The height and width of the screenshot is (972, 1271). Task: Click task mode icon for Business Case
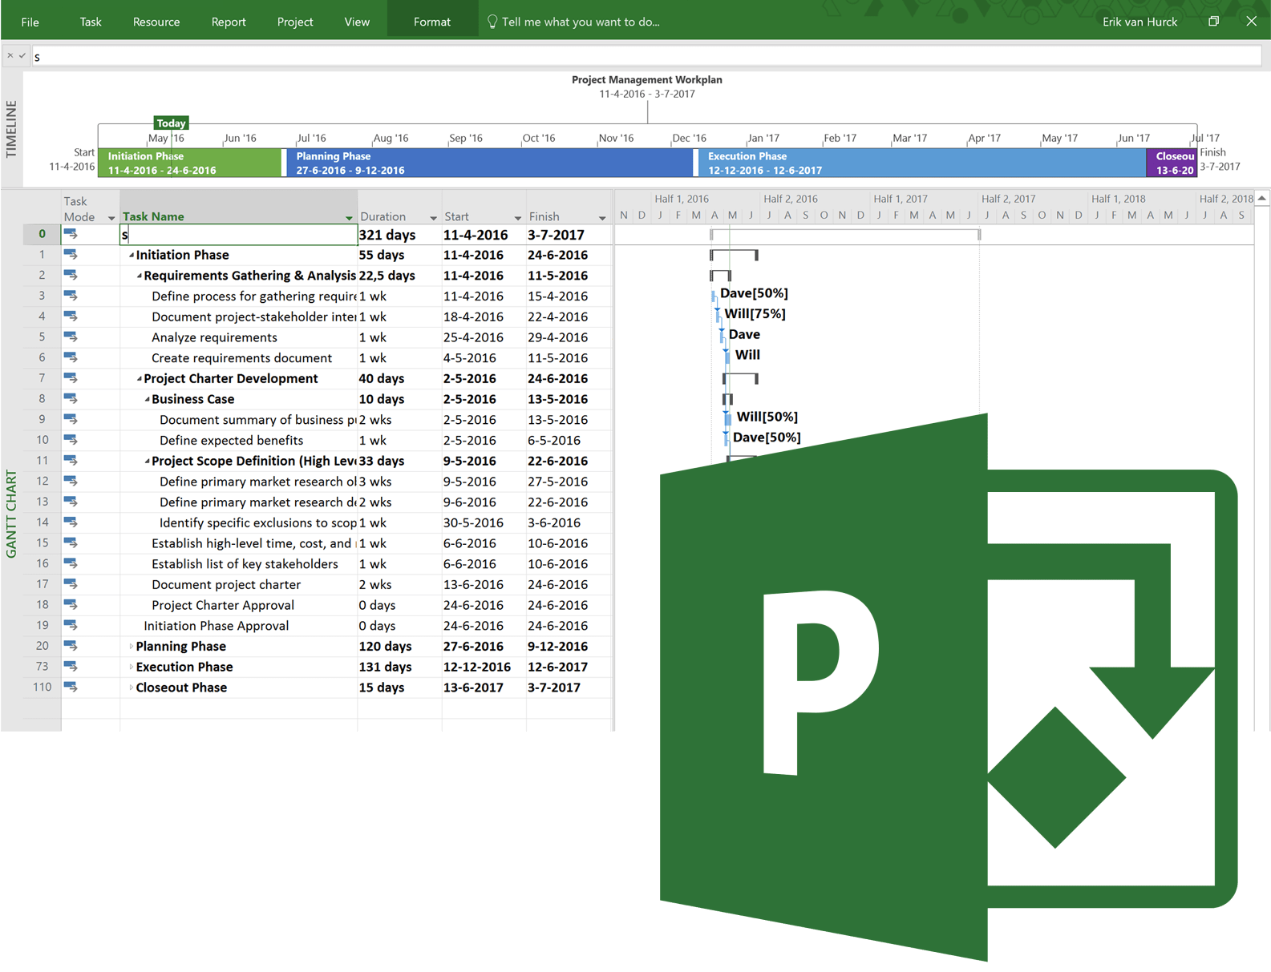[x=71, y=399]
